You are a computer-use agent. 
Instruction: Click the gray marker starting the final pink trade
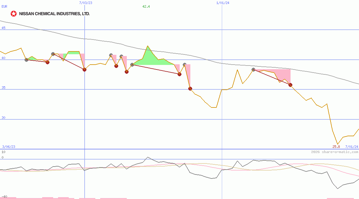pos(253,69)
